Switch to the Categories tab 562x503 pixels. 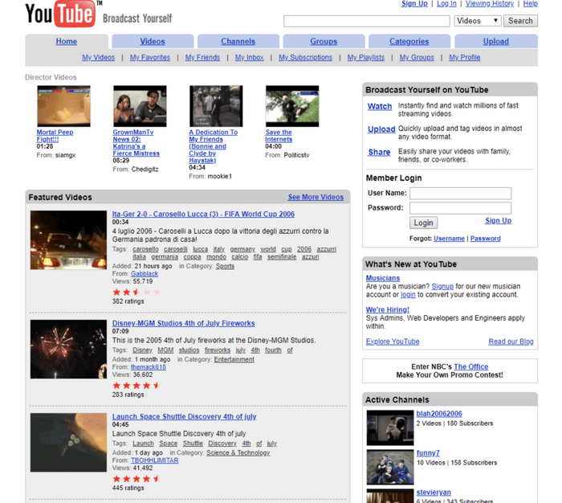pyautogui.click(x=409, y=42)
